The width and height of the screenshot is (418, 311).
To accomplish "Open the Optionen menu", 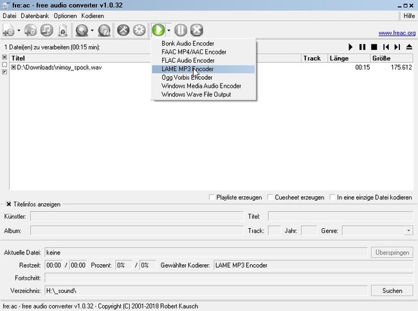I will point(65,16).
